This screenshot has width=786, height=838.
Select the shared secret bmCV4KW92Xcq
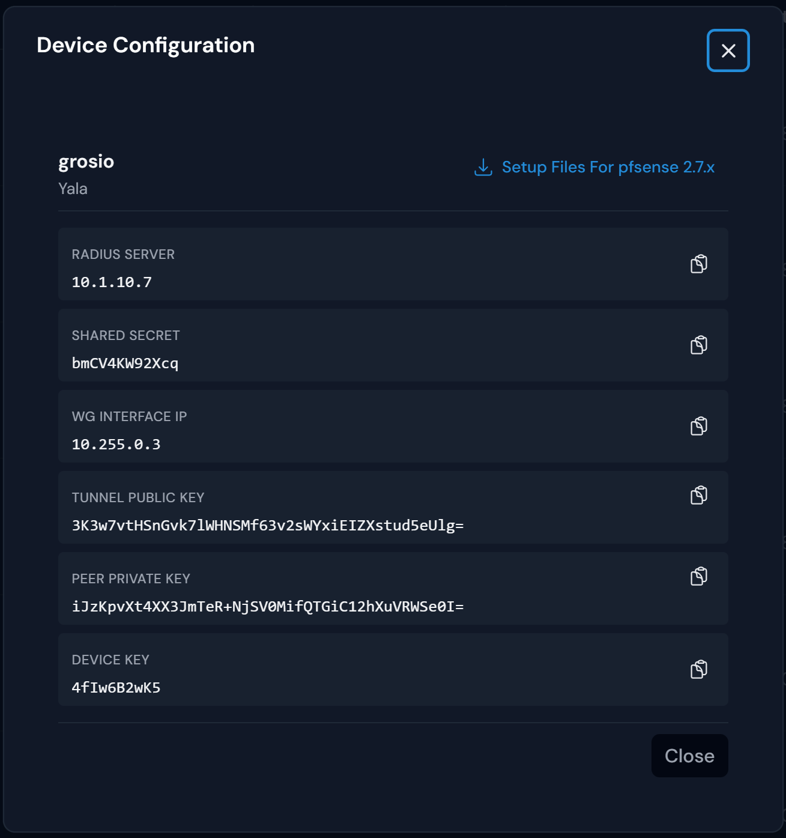coord(125,362)
